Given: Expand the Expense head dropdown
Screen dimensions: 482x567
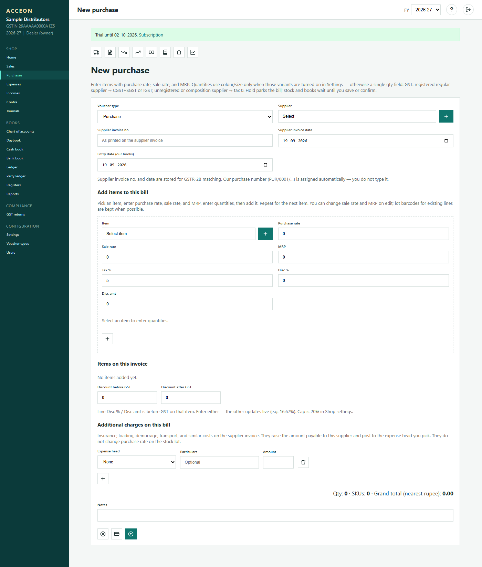Looking at the screenshot, I should click(137, 462).
